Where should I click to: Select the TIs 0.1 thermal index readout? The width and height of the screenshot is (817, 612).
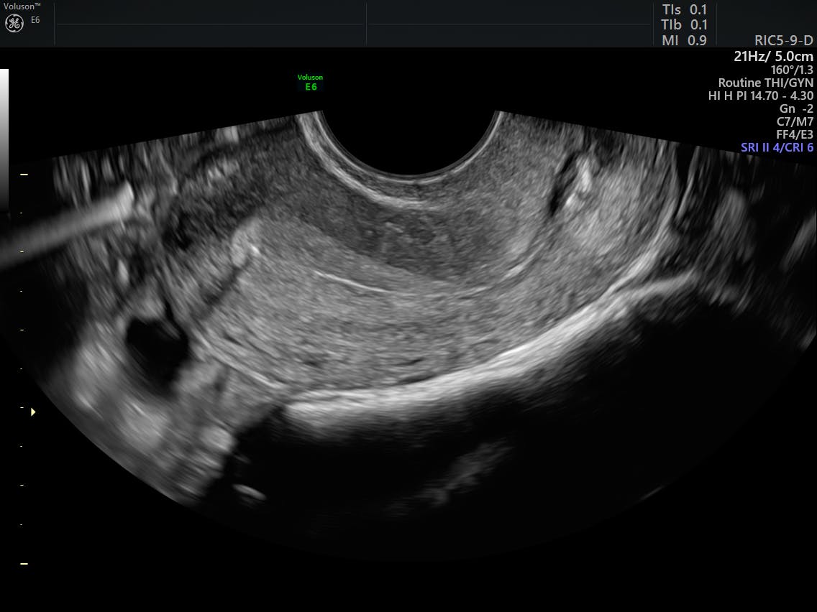click(x=684, y=9)
